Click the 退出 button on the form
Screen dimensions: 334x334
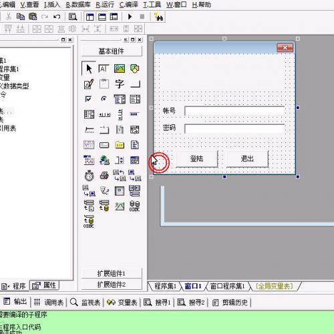click(247, 159)
